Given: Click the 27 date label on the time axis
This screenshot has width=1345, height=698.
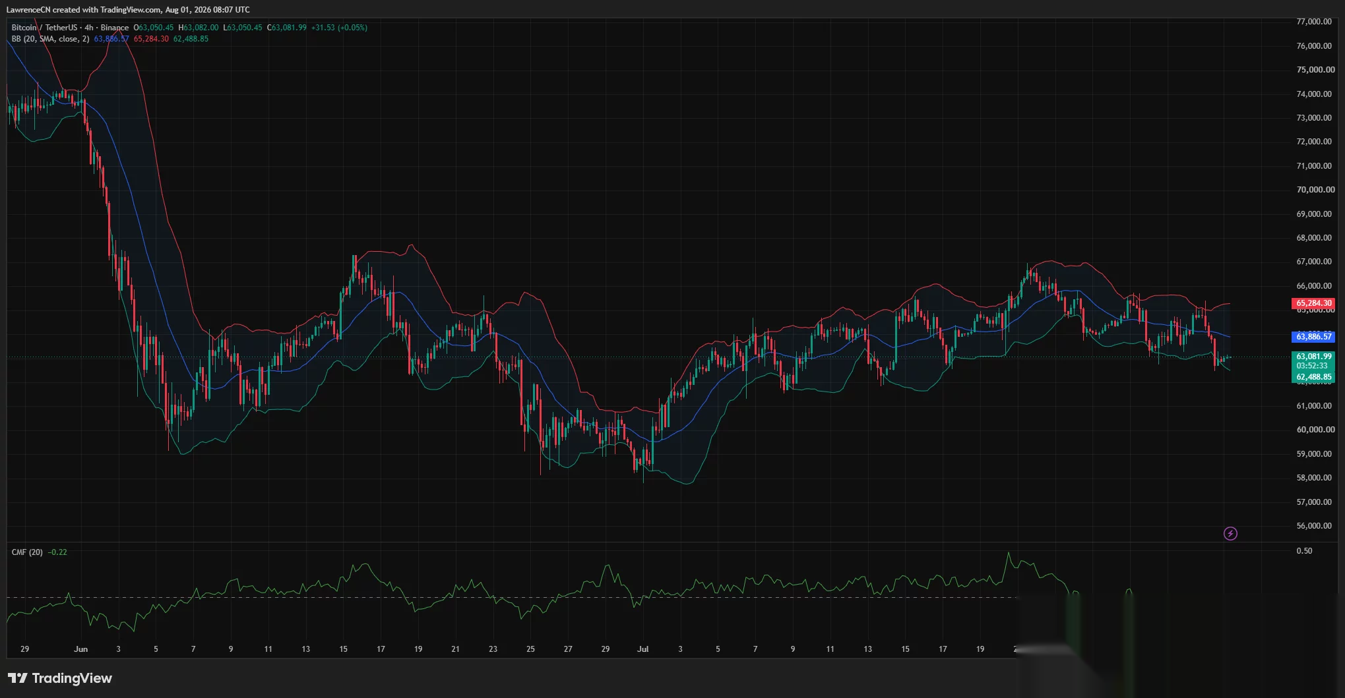Looking at the screenshot, I should [568, 649].
